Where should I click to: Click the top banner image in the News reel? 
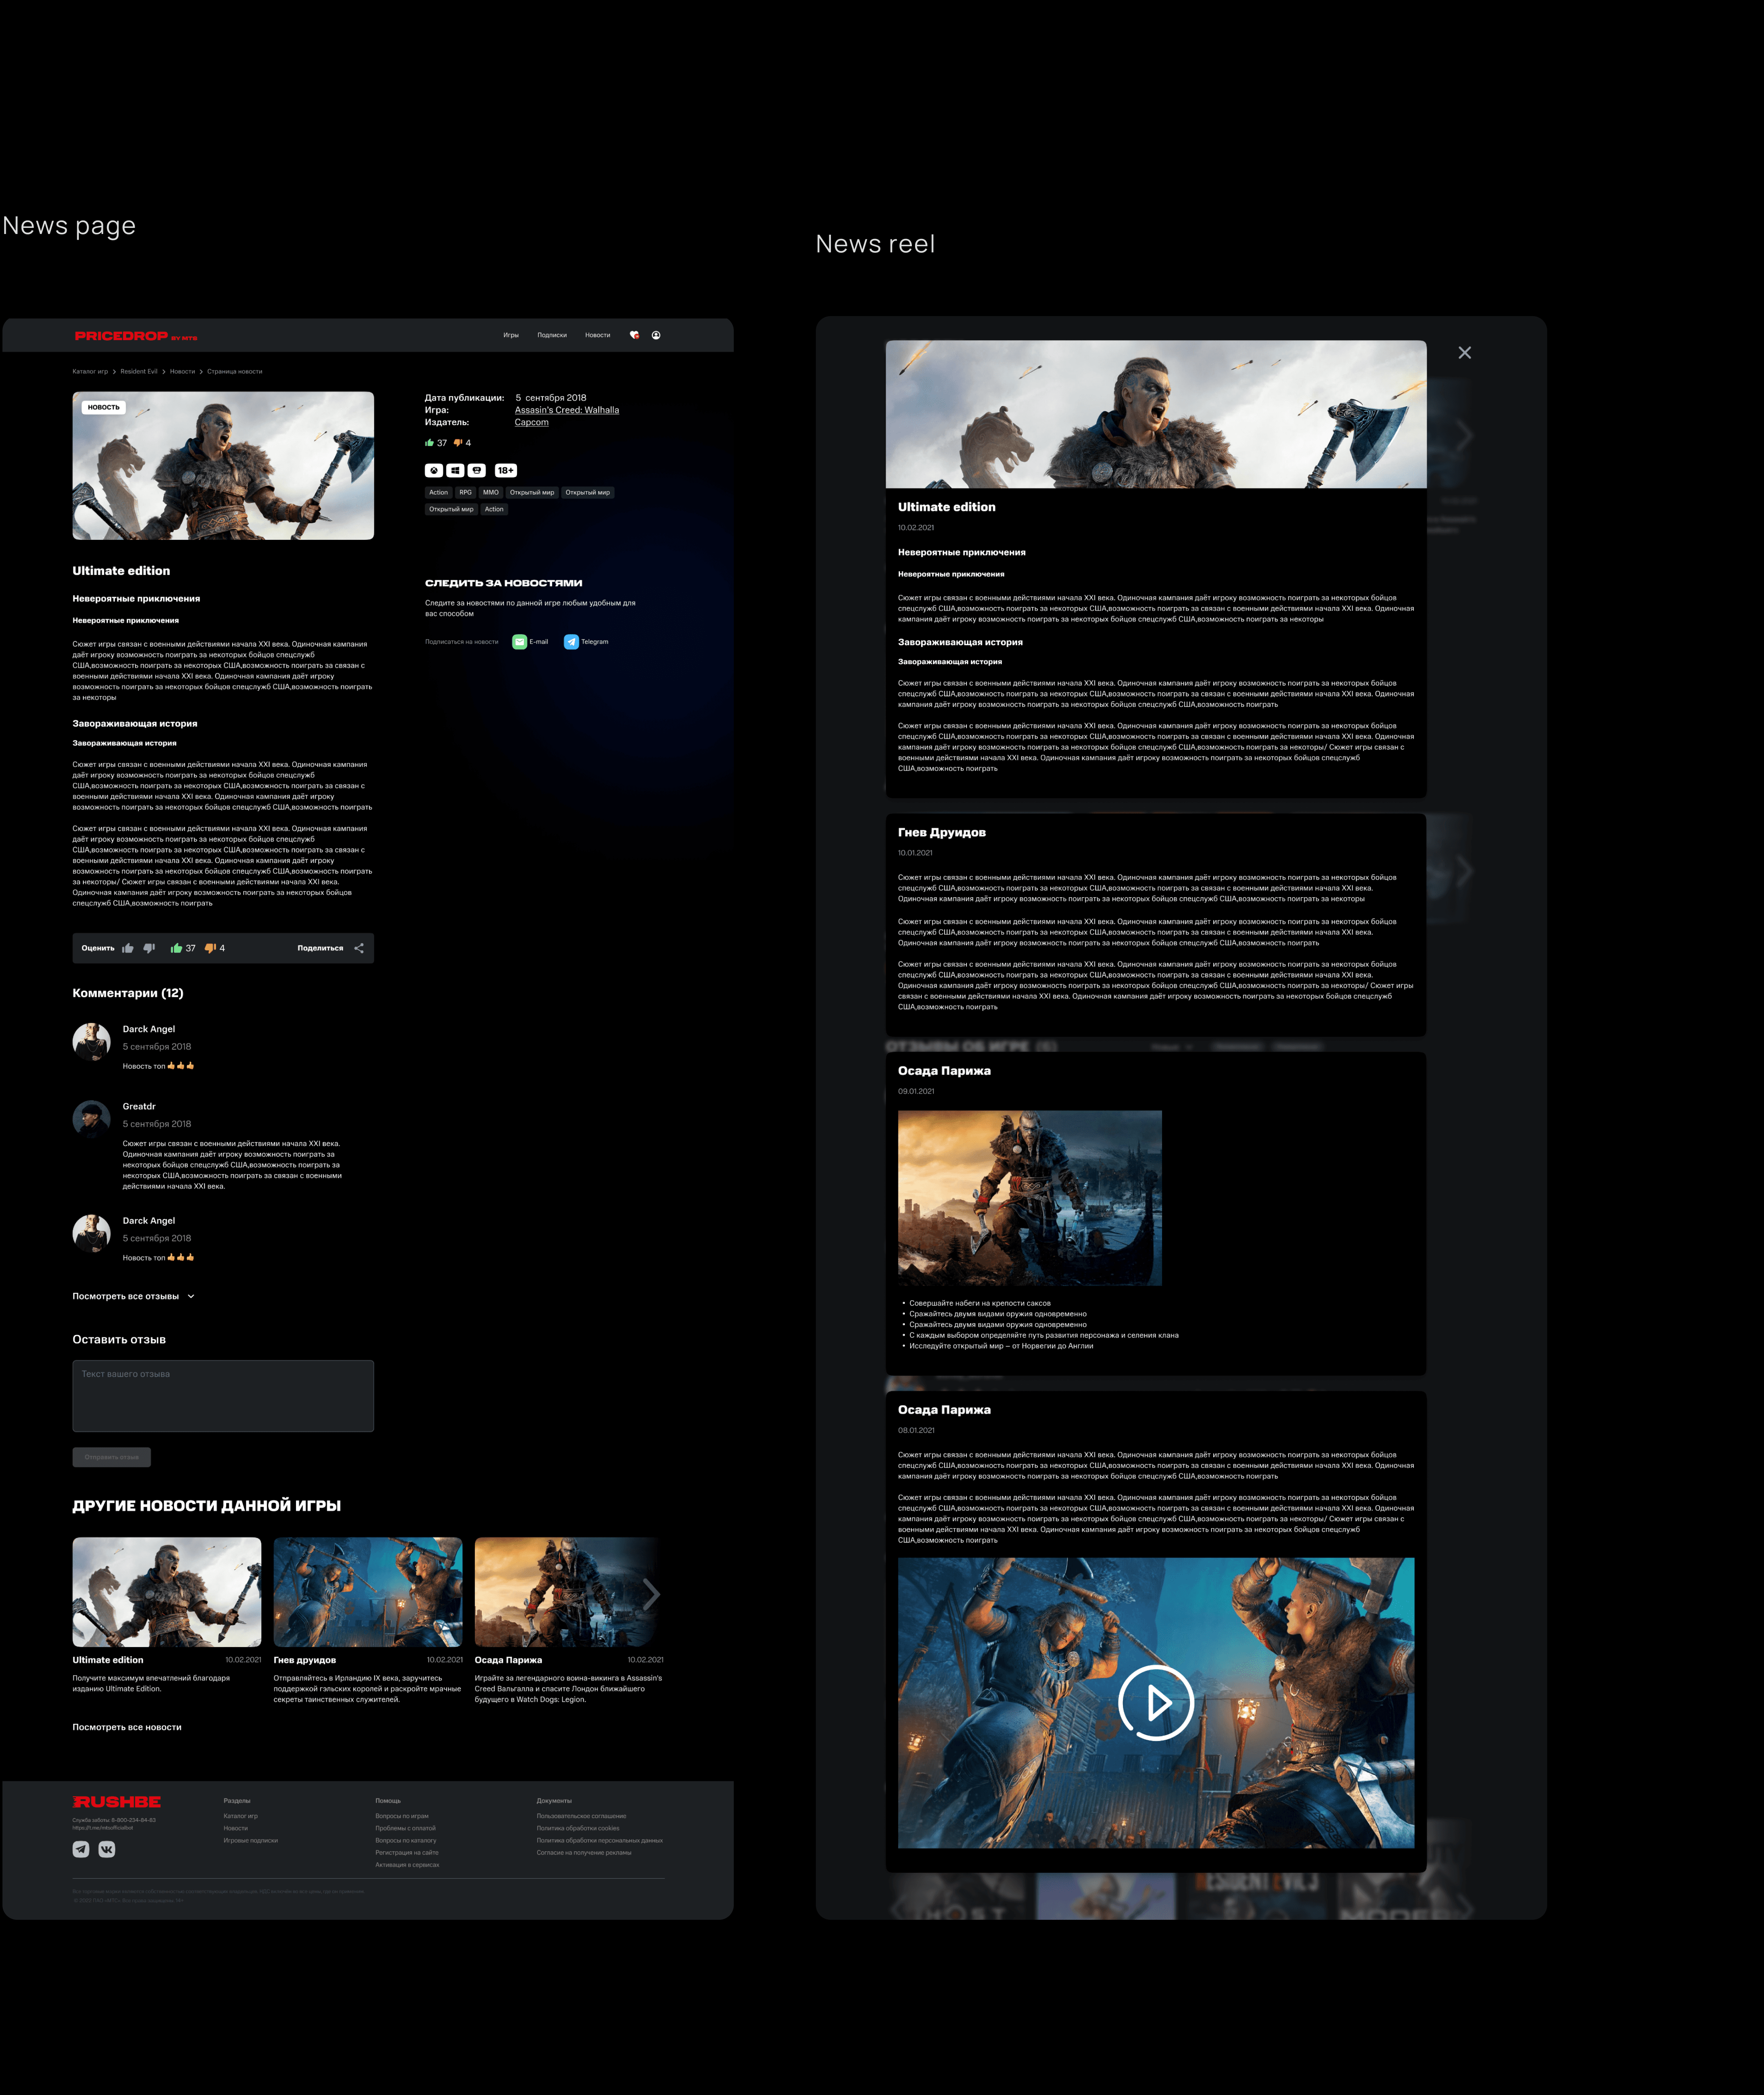[x=1156, y=414]
